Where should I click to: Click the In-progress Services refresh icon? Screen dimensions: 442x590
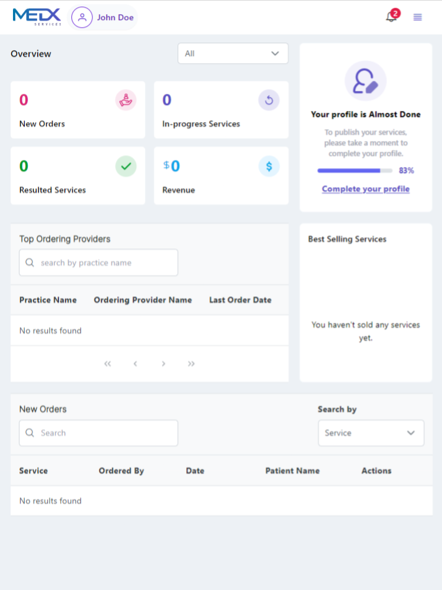coord(269,100)
